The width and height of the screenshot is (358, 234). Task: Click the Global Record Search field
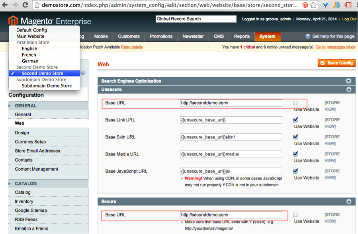196,19
